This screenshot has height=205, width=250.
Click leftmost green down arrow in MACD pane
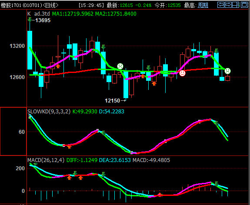pyautogui.click(x=35, y=164)
